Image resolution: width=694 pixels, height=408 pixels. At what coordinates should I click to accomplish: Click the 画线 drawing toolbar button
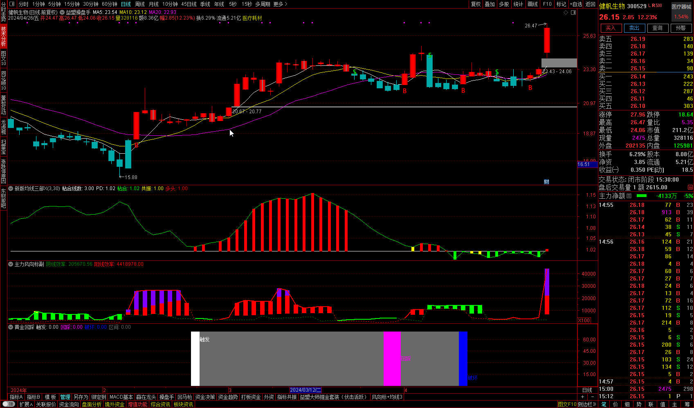point(533,4)
